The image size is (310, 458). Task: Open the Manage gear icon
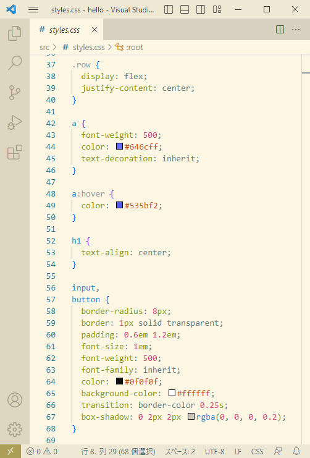pyautogui.click(x=15, y=430)
